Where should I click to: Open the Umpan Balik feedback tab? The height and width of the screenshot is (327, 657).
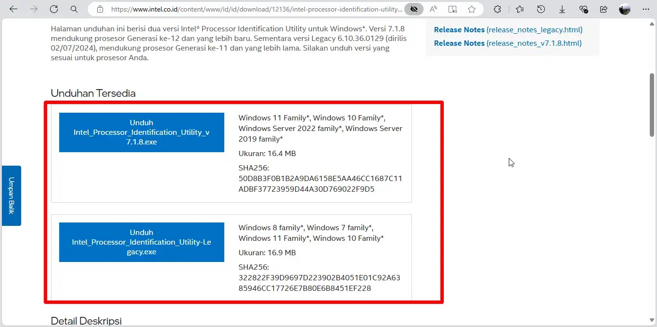(x=11, y=196)
